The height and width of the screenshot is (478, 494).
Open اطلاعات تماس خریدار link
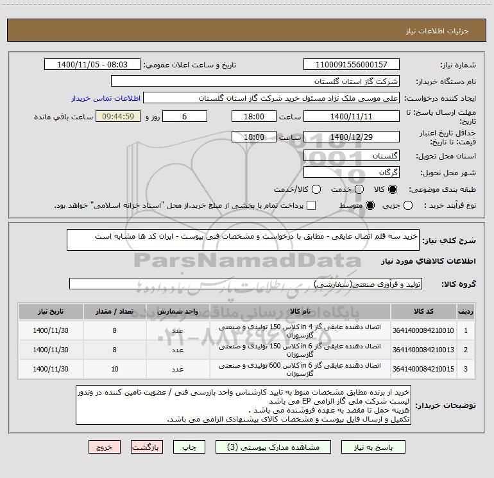point(106,98)
